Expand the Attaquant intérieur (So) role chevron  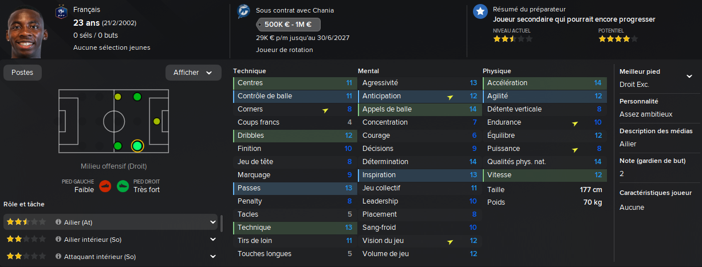213,257
